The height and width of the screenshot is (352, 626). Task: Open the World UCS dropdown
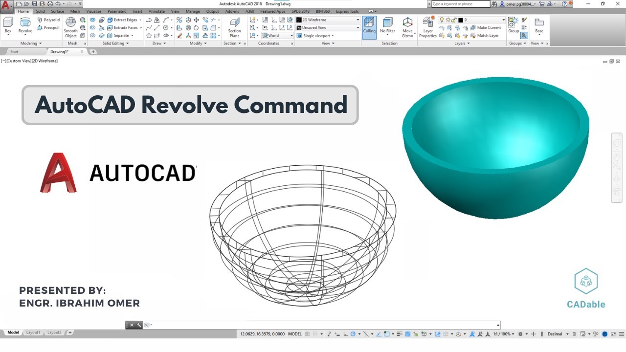(278, 36)
